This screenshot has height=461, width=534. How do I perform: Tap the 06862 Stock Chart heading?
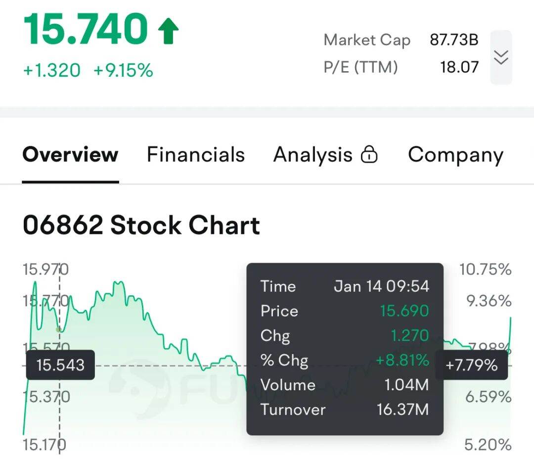pyautogui.click(x=141, y=226)
